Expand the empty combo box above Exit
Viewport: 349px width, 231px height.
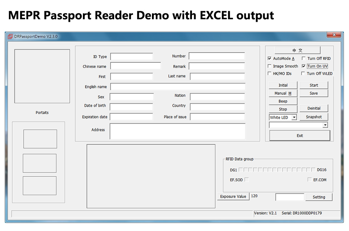(325, 125)
